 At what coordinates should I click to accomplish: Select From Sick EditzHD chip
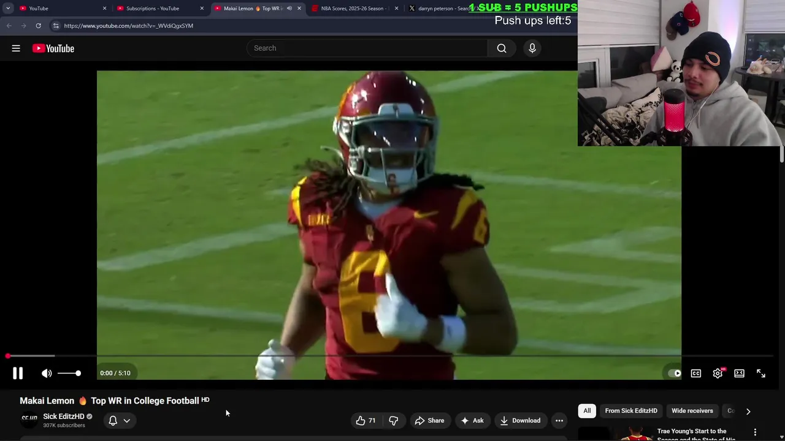click(631, 411)
